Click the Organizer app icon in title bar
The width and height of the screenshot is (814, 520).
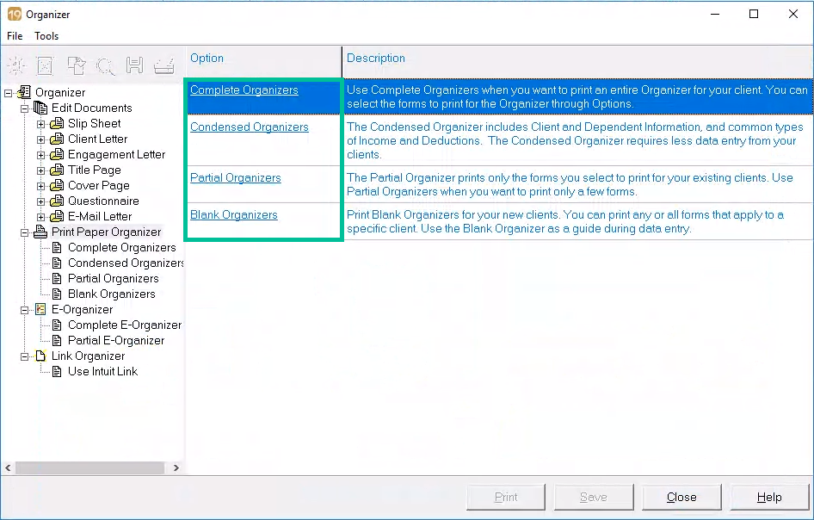click(x=14, y=14)
